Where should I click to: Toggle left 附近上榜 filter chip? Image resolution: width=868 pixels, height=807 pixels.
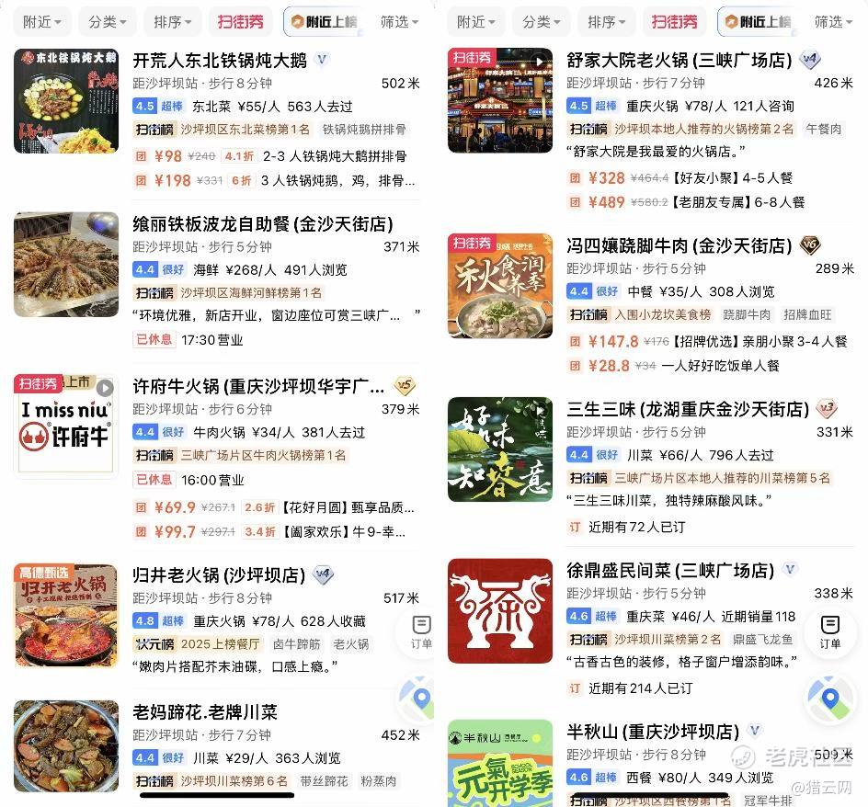click(x=324, y=21)
